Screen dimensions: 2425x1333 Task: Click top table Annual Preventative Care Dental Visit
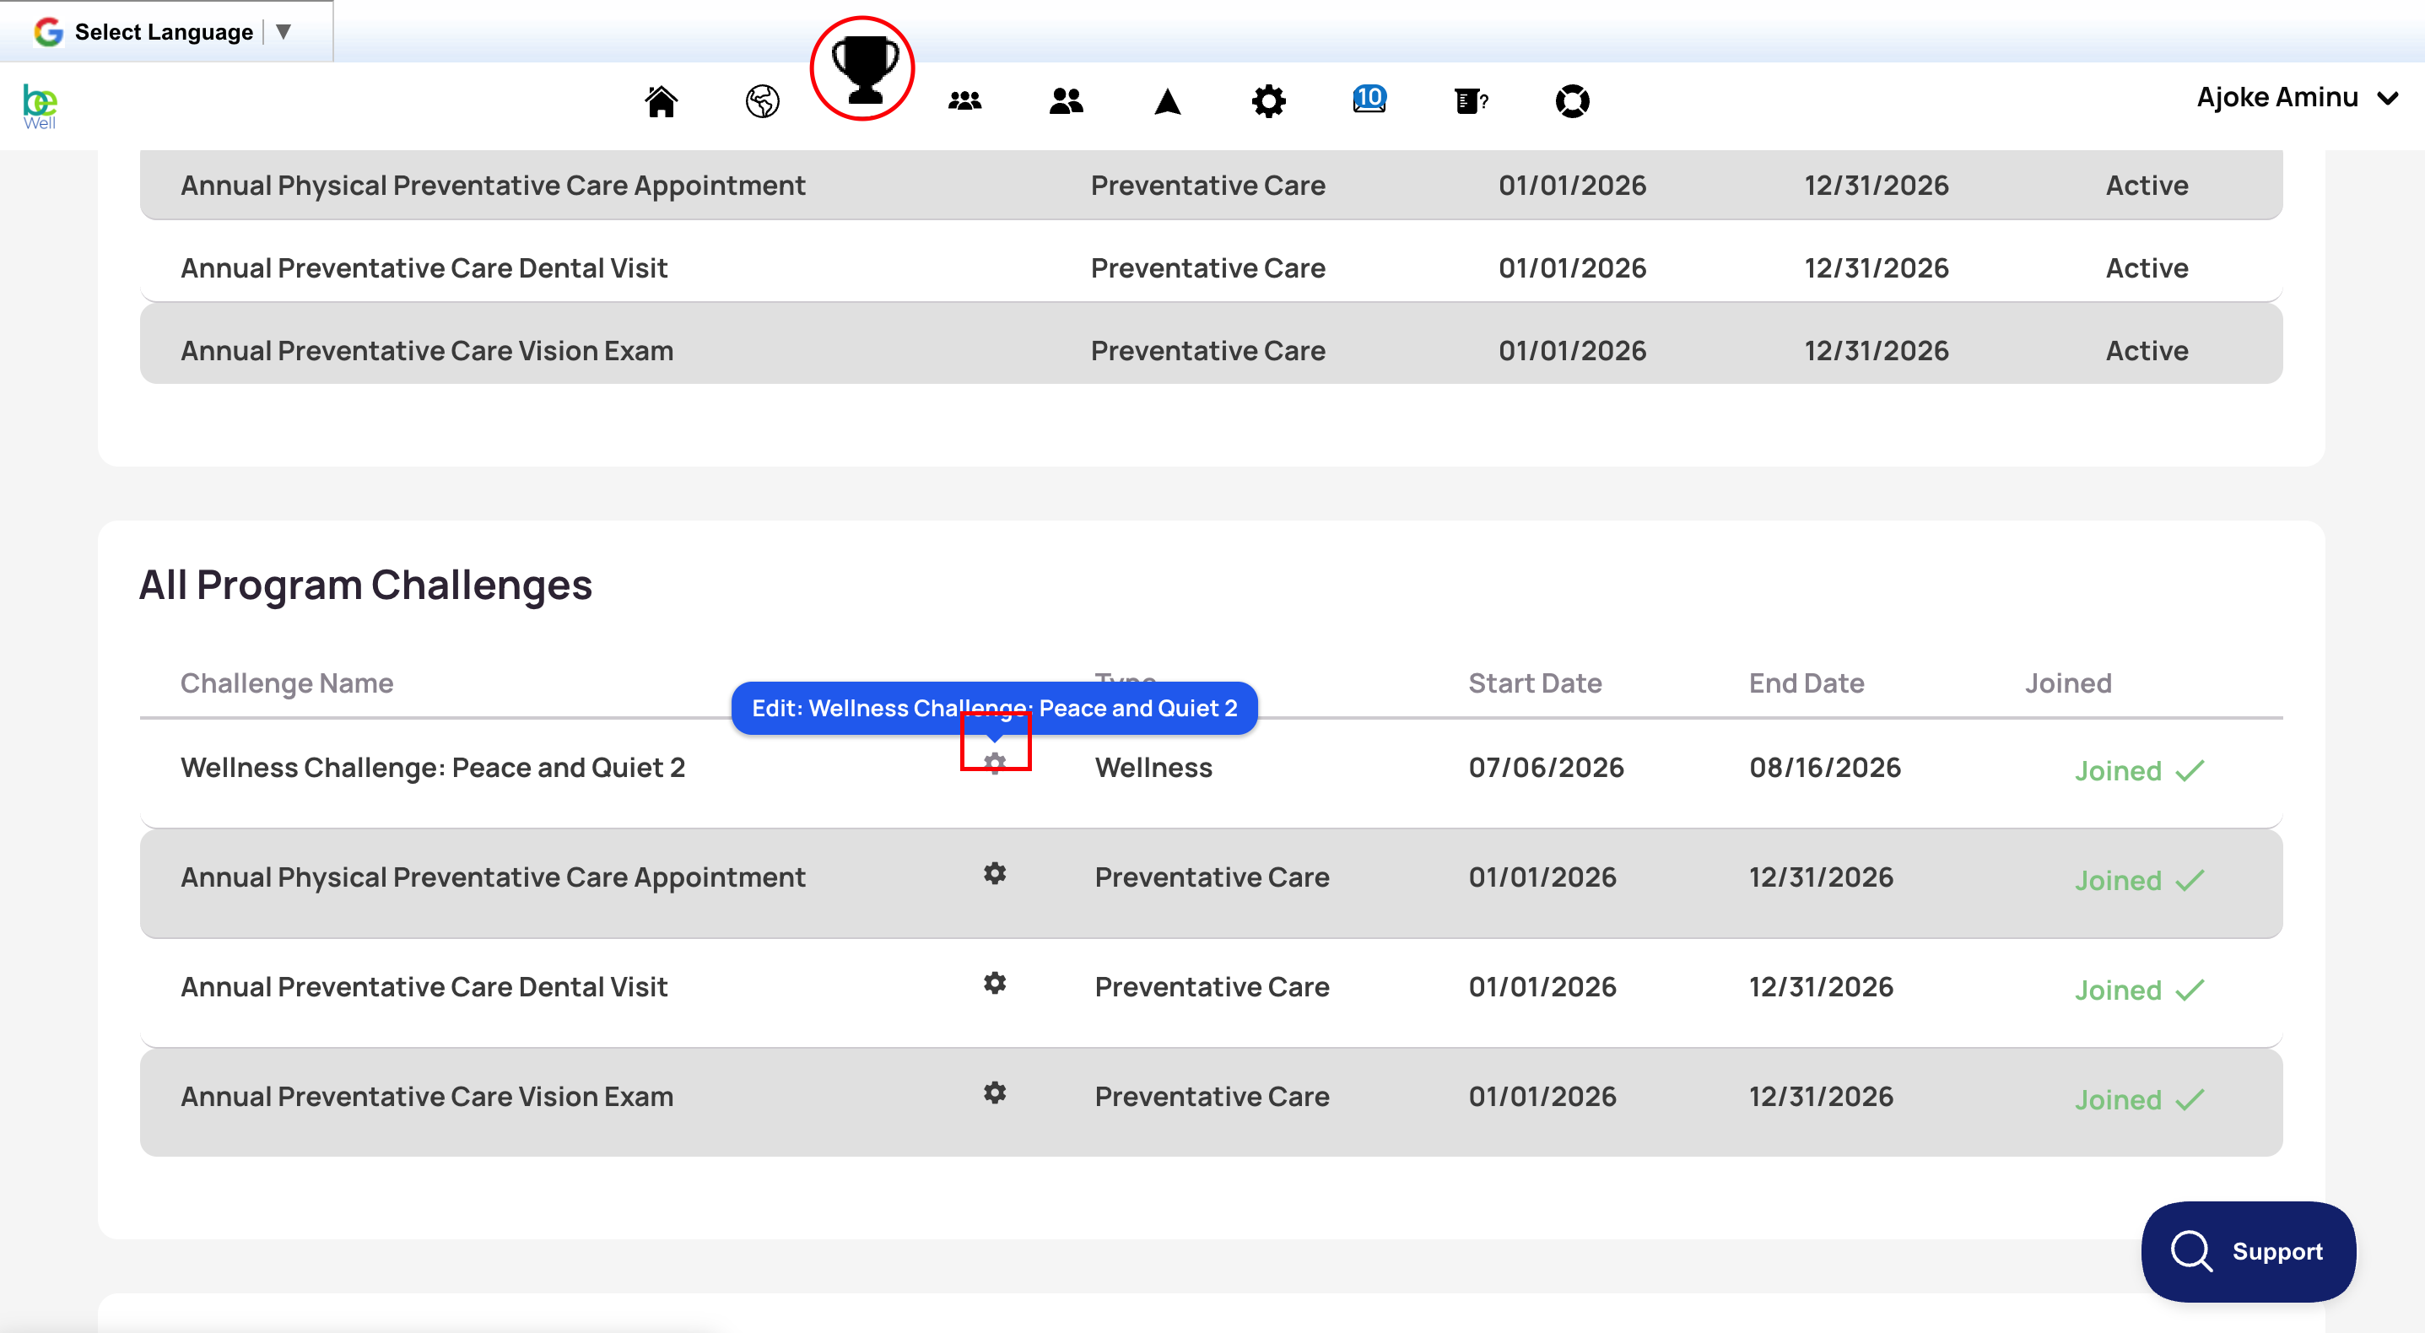424,268
